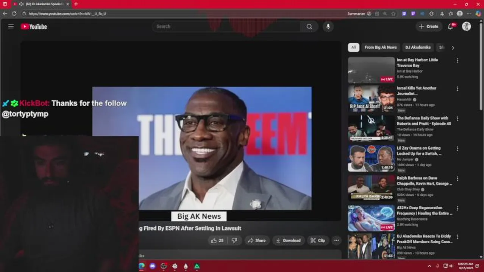Image resolution: width=484 pixels, height=272 pixels.
Task: Open more video actions ellipsis
Action: pyautogui.click(x=336, y=241)
